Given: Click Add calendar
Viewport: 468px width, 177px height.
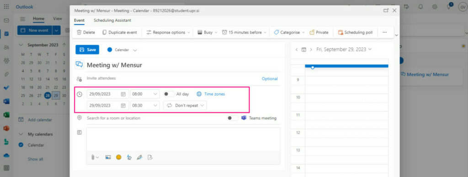Looking at the screenshot, I should tap(35, 120).
